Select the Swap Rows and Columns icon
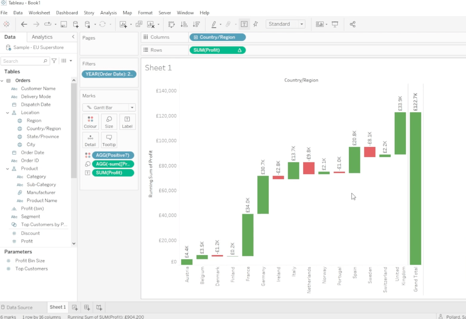Image resolution: width=466 pixels, height=319 pixels. [171, 24]
